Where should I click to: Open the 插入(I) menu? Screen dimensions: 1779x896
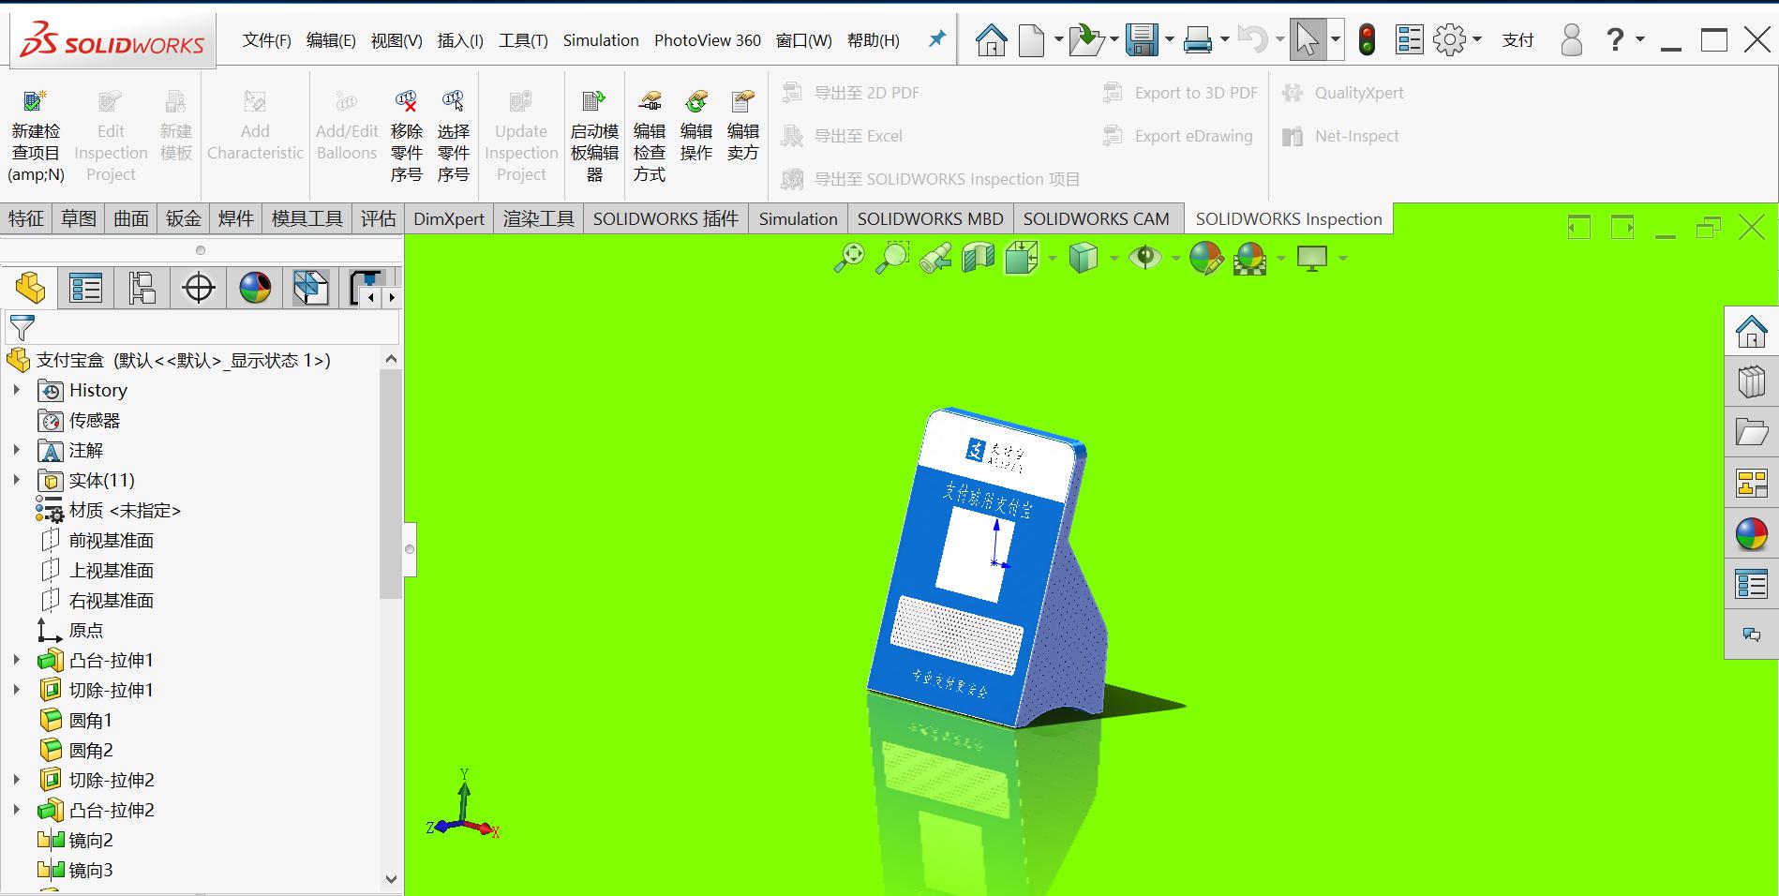(x=460, y=40)
